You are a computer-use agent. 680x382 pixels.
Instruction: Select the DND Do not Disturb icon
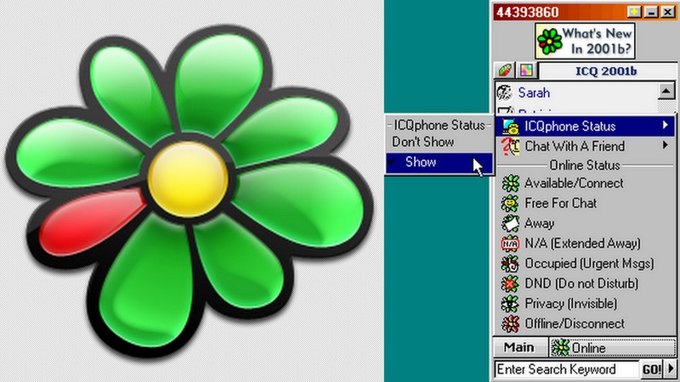(x=510, y=284)
